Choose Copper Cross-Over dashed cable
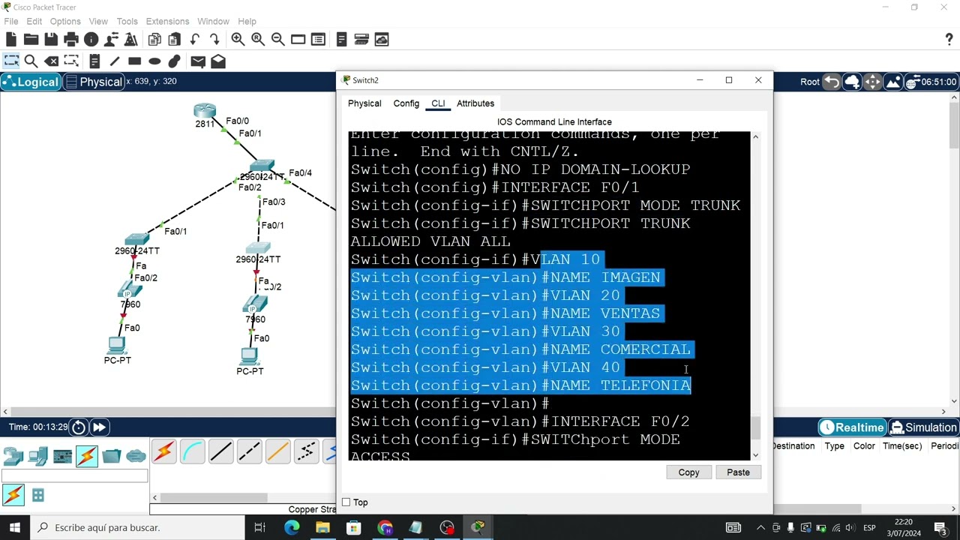Viewport: 960px width, 540px height. [x=249, y=451]
